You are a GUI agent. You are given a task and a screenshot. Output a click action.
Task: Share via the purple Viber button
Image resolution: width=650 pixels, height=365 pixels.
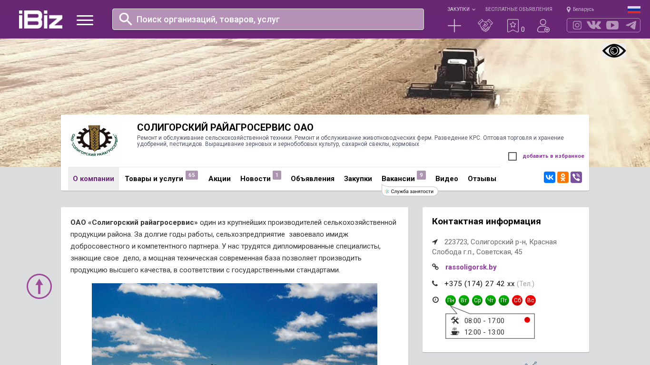coord(576,177)
